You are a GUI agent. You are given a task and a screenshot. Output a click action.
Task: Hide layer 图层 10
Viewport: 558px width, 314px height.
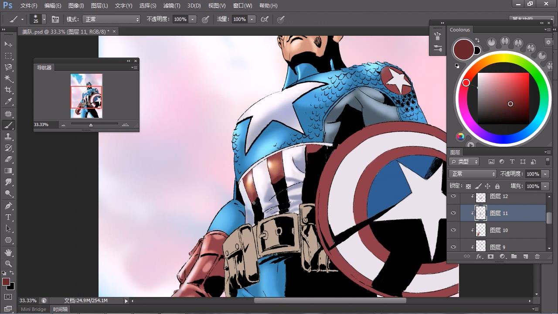453,230
